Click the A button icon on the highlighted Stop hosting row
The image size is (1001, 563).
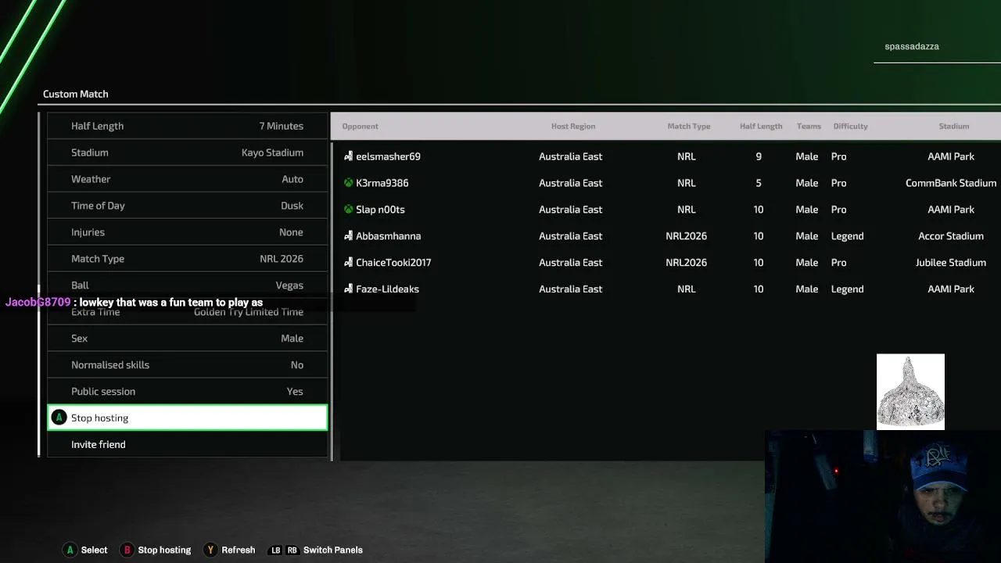pos(59,418)
